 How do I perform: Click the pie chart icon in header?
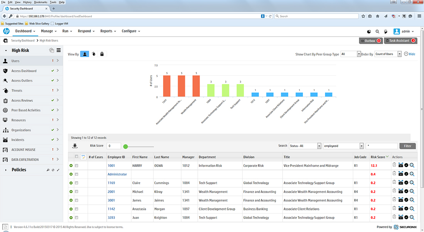(369, 31)
